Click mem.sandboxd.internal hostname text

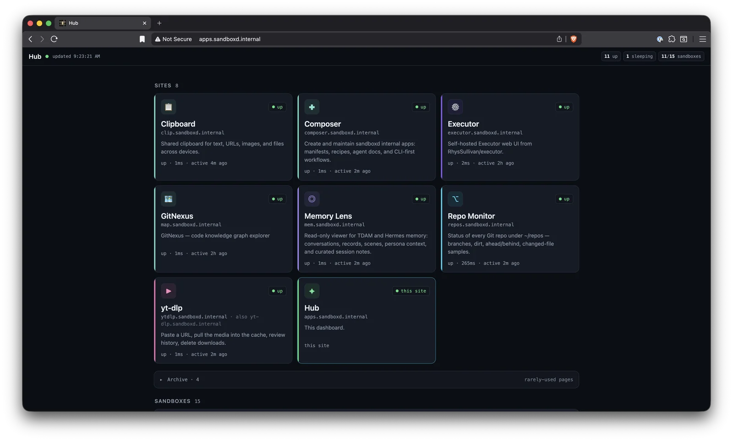(x=334, y=225)
